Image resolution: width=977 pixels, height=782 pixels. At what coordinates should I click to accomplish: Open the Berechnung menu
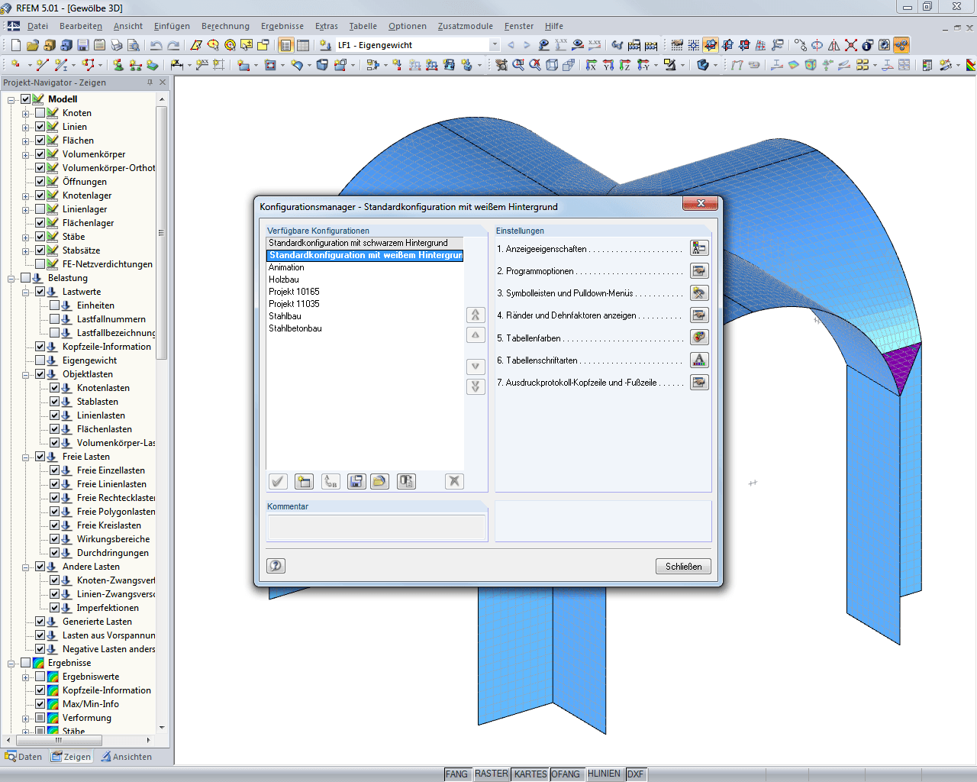[225, 26]
